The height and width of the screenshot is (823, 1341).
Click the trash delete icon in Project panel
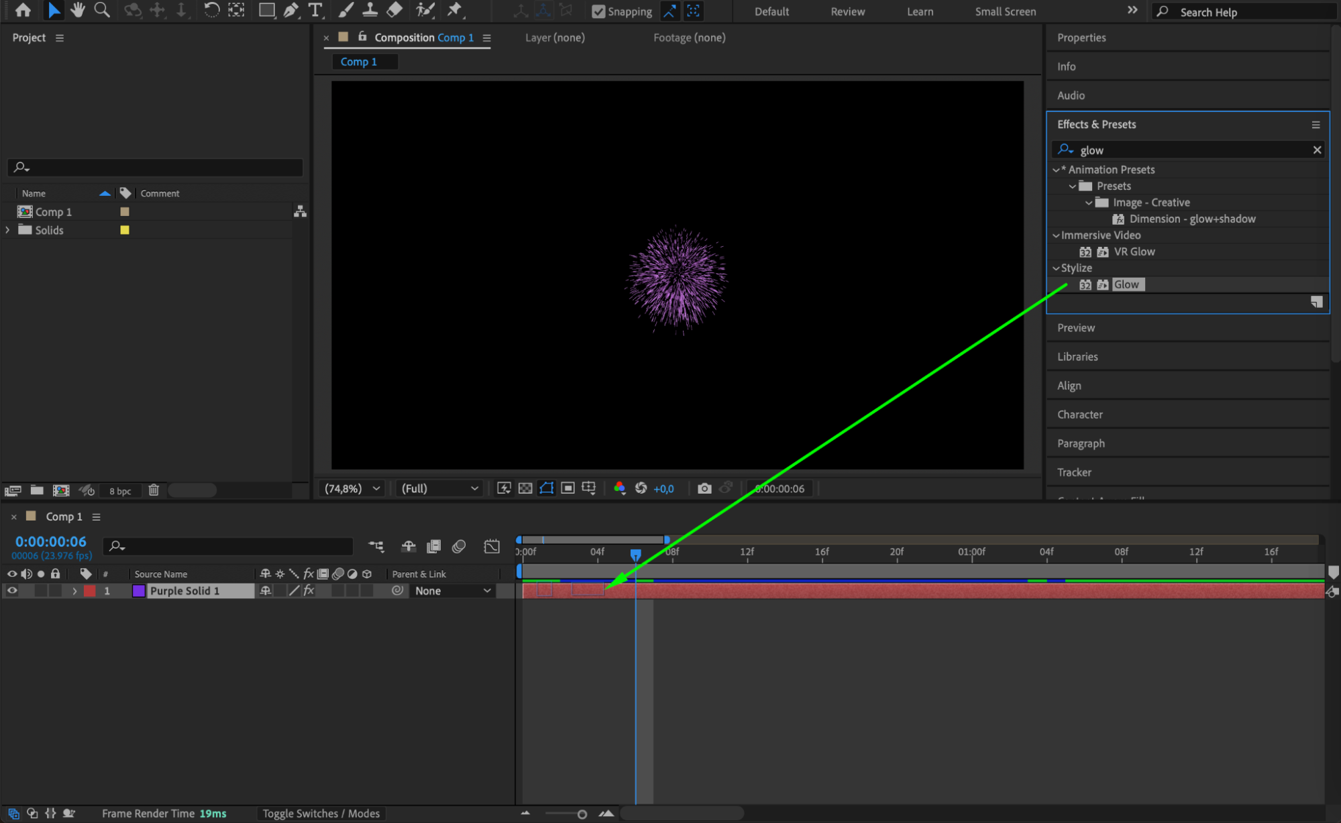tap(154, 490)
